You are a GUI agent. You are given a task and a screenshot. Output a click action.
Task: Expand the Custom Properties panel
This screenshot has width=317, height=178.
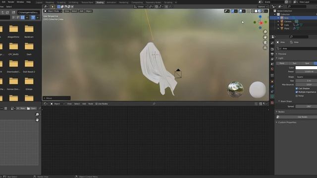(287, 123)
